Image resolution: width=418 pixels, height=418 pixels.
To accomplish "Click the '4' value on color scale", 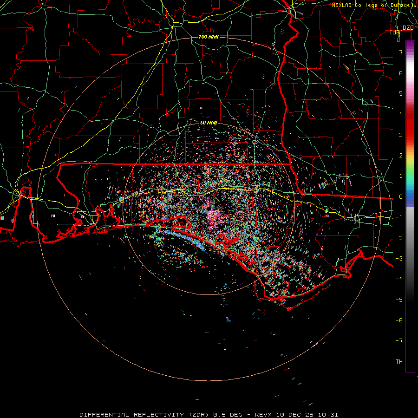I will (401, 114).
